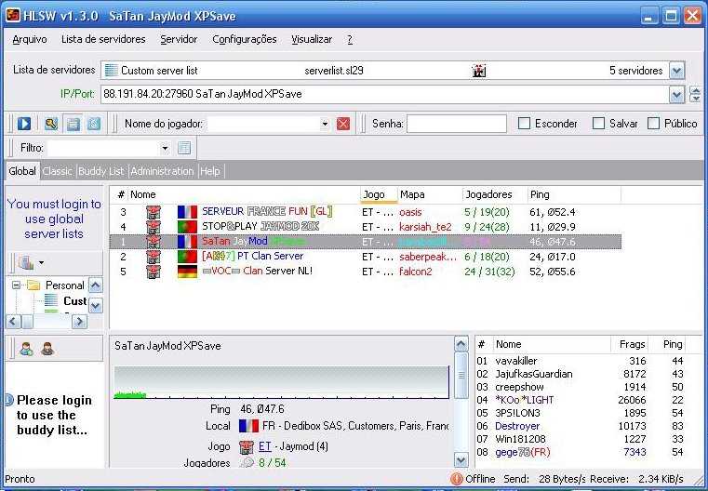This screenshot has width=708, height=491.
Task: Open the Servidor menu
Action: [x=179, y=39]
